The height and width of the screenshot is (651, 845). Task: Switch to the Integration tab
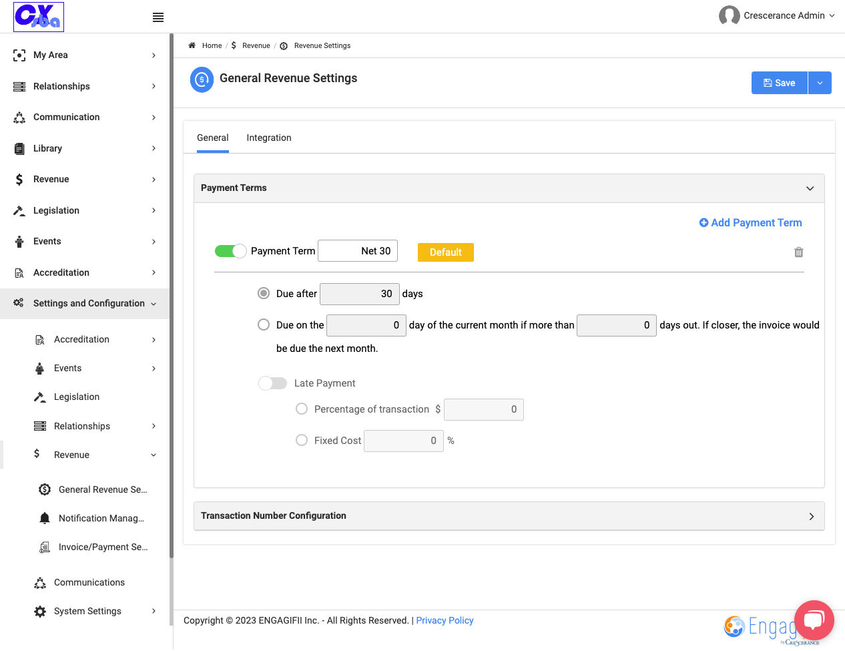coord(269,138)
